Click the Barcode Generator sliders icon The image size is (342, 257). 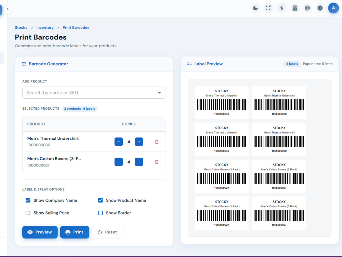(x=24, y=64)
